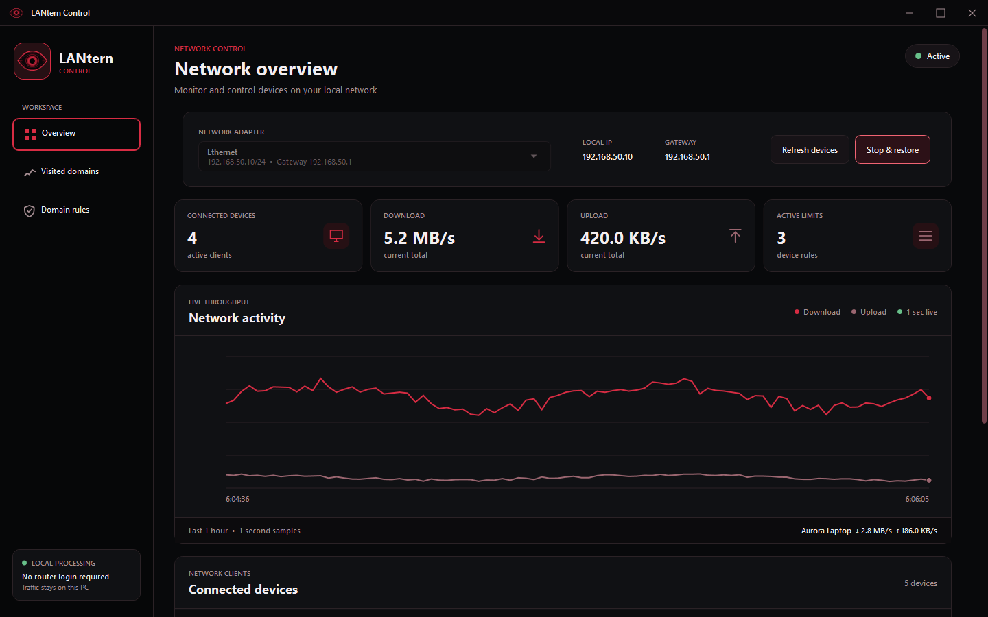Click the No router login required note
The width and height of the screenshot is (988, 617).
click(65, 577)
